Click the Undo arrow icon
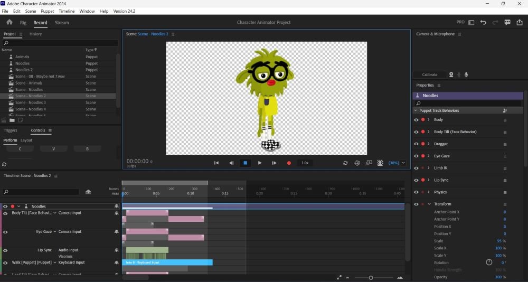This screenshot has width=528, height=282. 483,22
